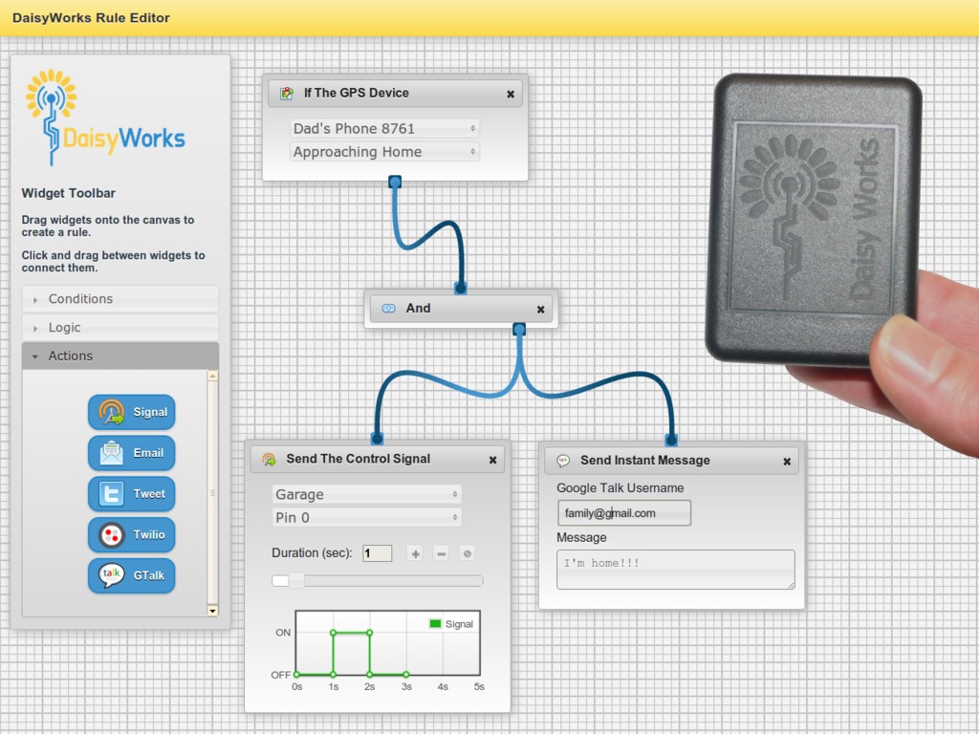Click the GPS Device widget's output connector
Viewport: 979px width, 734px height.
(x=395, y=183)
